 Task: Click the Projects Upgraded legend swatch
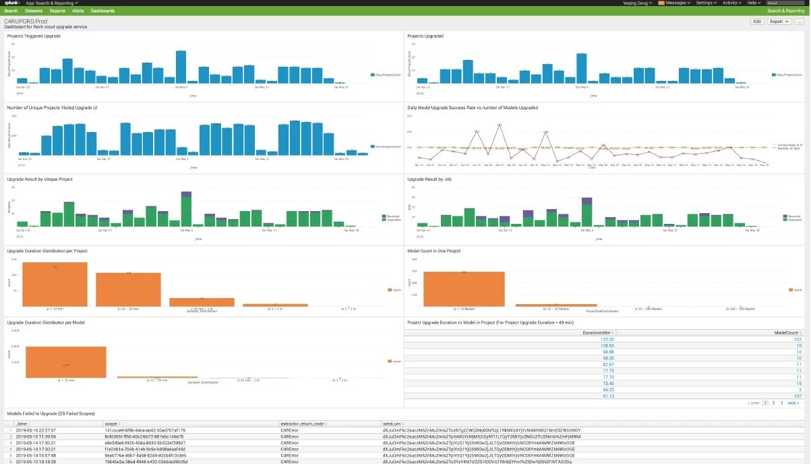773,75
